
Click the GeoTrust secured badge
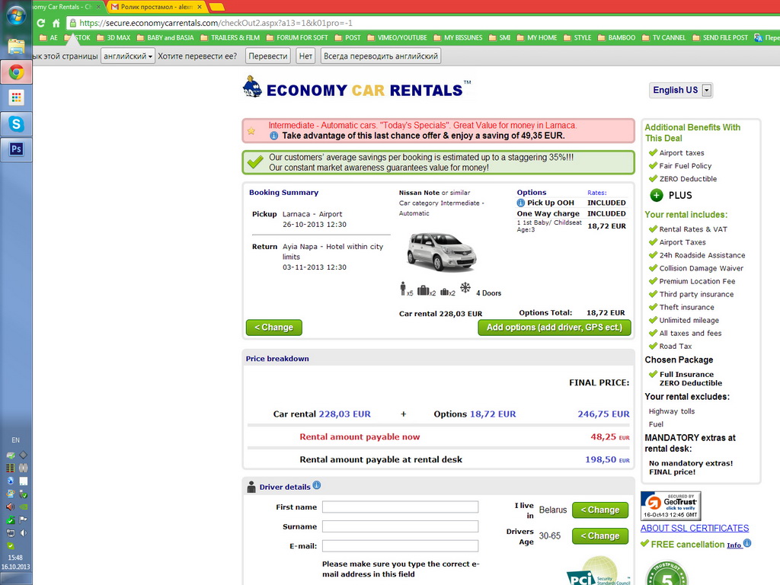point(670,506)
